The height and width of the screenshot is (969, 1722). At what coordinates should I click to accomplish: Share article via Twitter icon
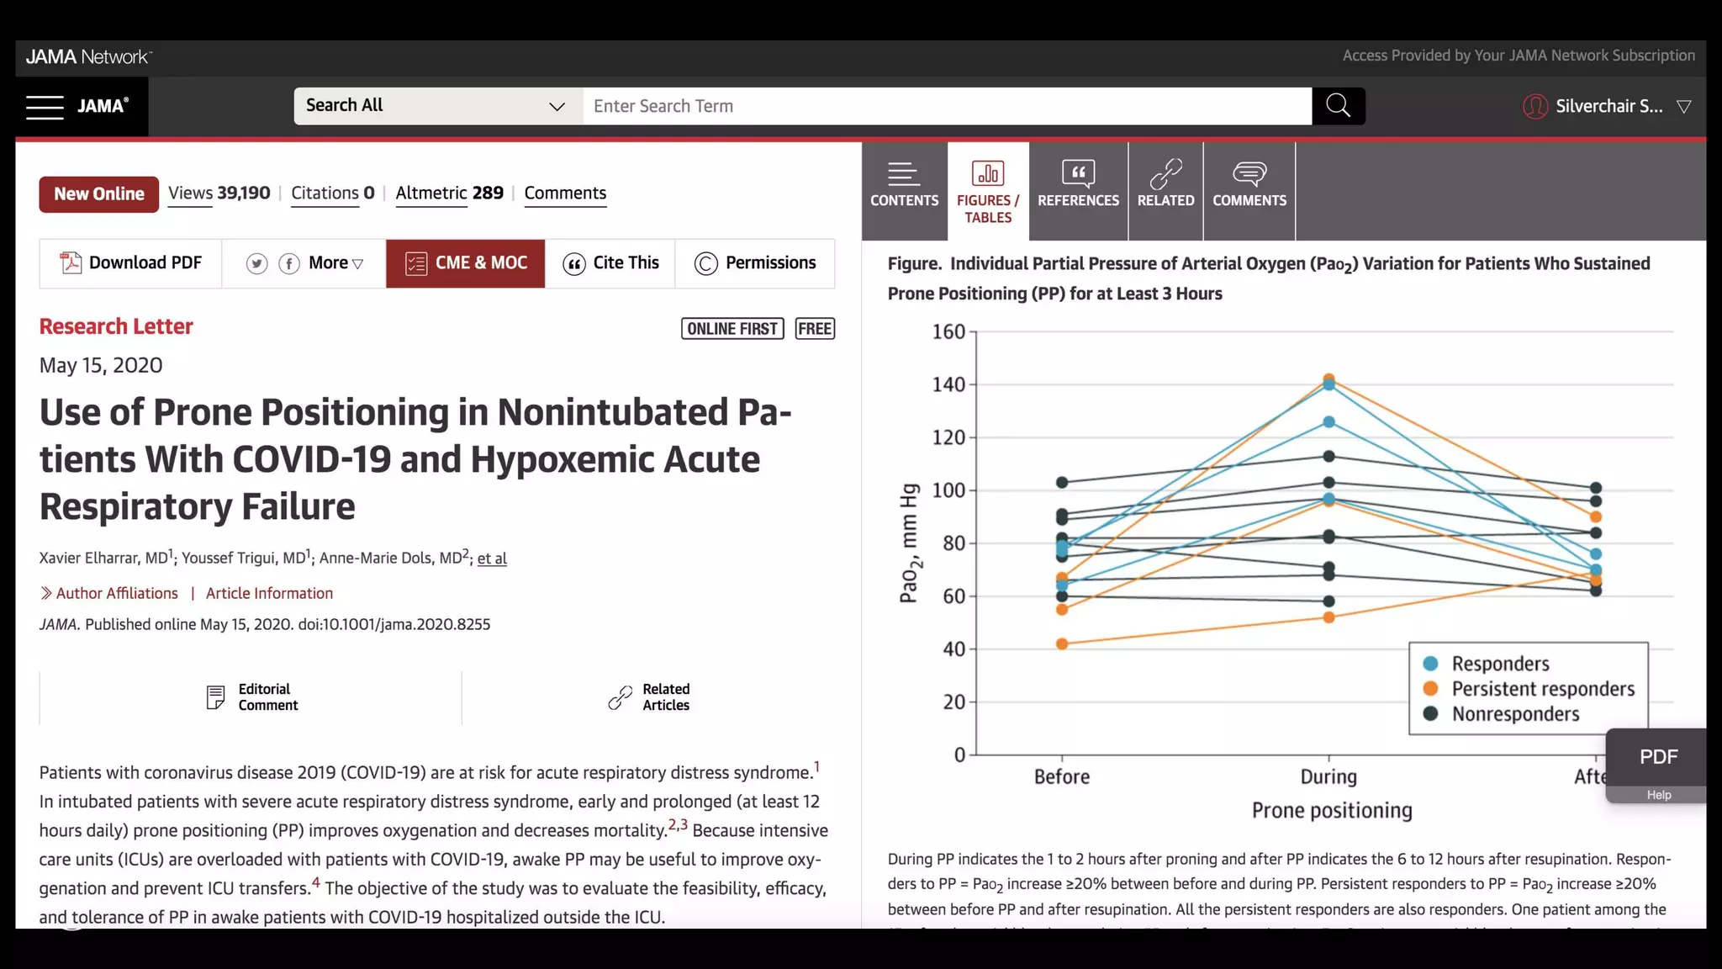click(256, 264)
